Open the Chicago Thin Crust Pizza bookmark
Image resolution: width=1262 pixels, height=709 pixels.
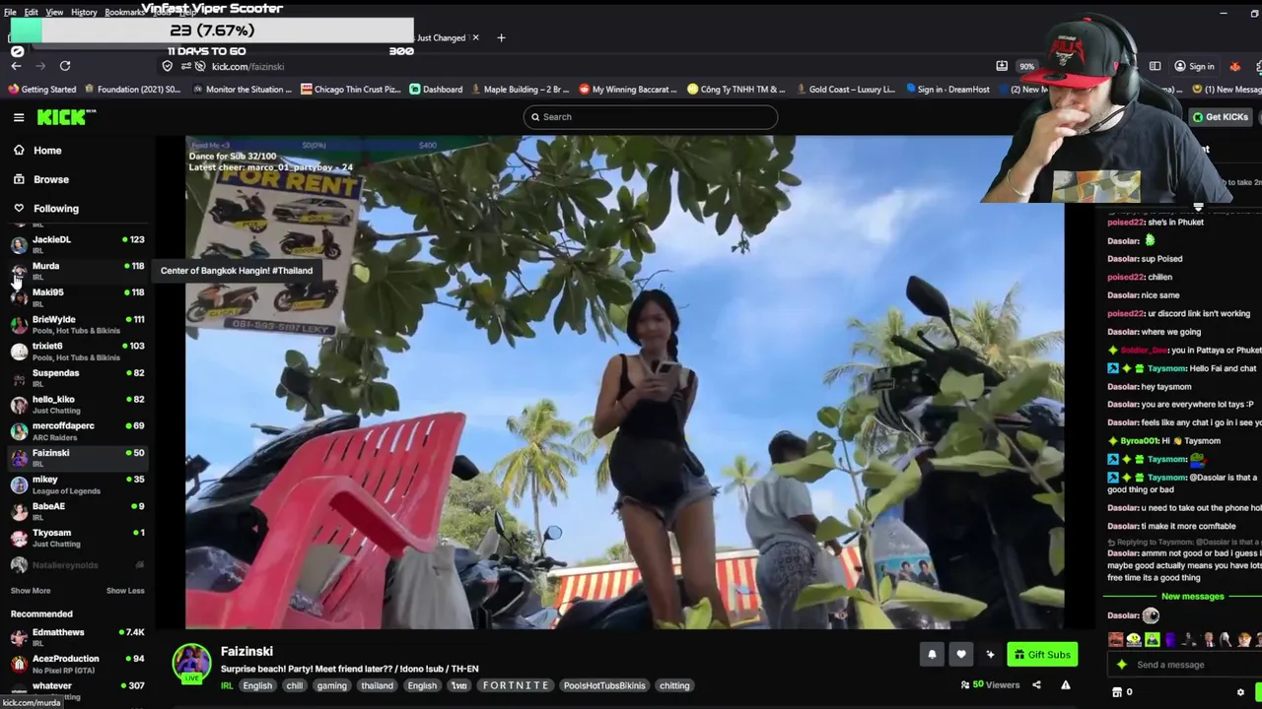(351, 90)
